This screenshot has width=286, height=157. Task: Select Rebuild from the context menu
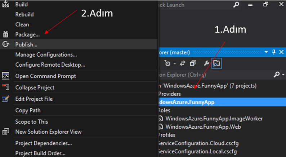coord(24,15)
